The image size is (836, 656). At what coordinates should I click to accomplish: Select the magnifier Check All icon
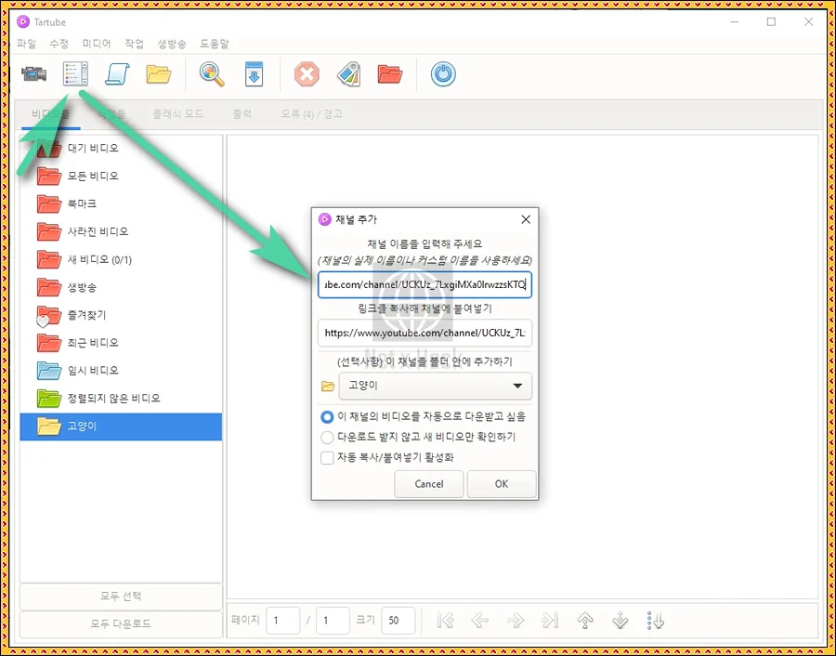211,74
